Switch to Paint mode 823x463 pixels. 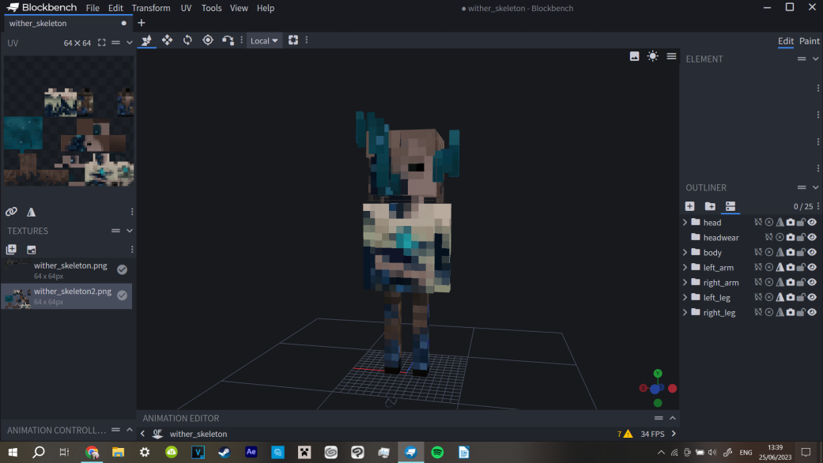810,41
